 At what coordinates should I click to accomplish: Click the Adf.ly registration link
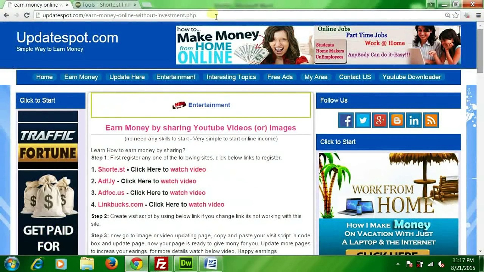point(106,181)
